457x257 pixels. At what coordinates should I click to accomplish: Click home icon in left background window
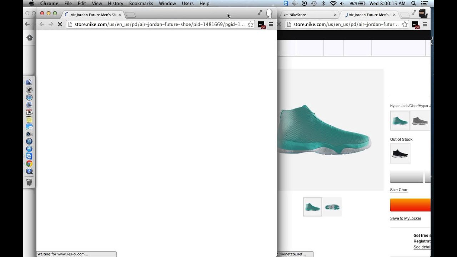pos(30,37)
